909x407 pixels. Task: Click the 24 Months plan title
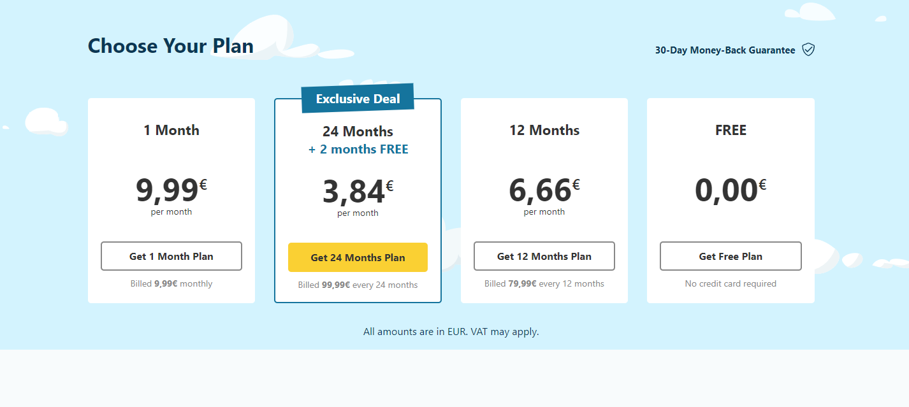(x=358, y=132)
